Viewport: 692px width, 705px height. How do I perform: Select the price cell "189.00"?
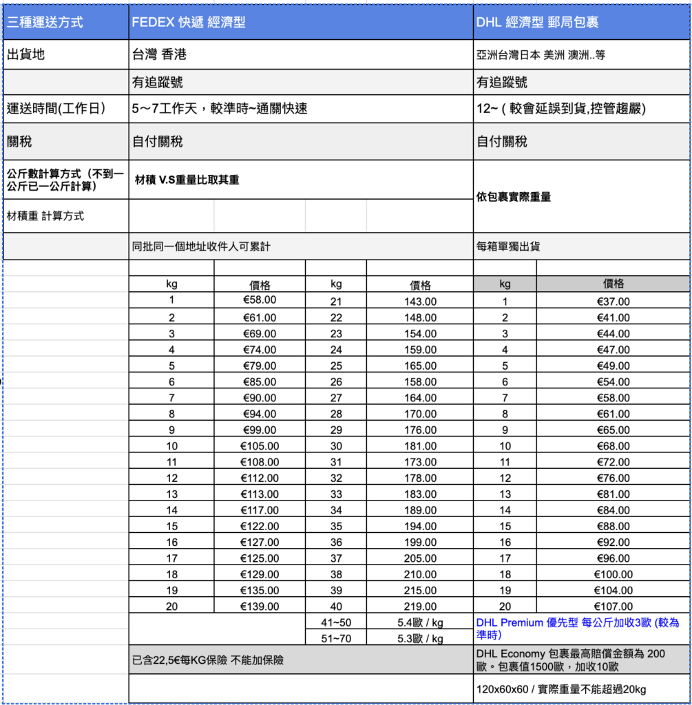click(x=420, y=510)
